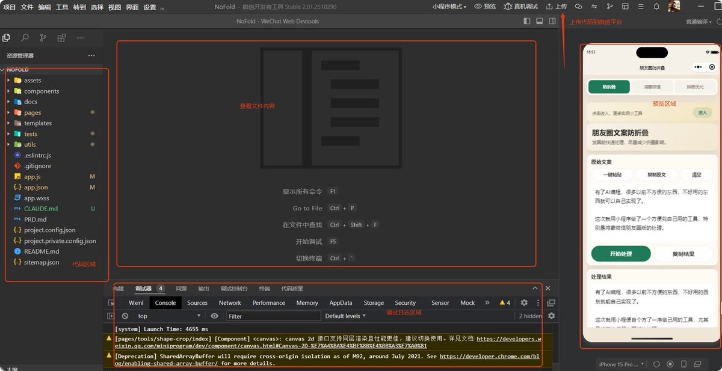Toggle the bottom panel layout icon
Screen dimensions: 722x371
click(x=539, y=21)
